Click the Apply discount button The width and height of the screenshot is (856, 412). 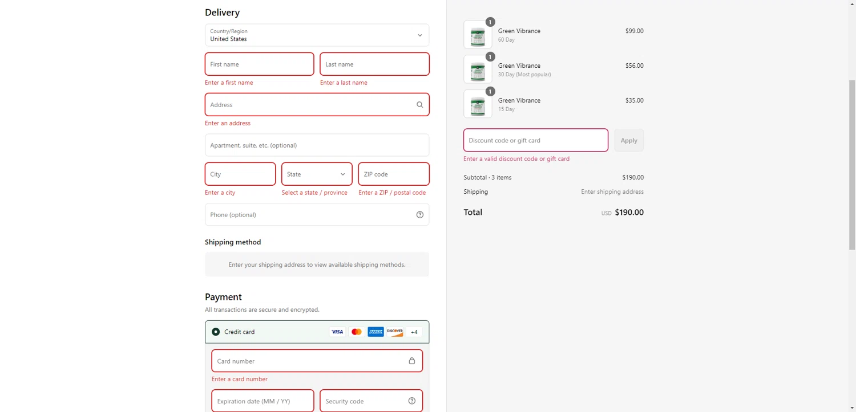(x=629, y=140)
